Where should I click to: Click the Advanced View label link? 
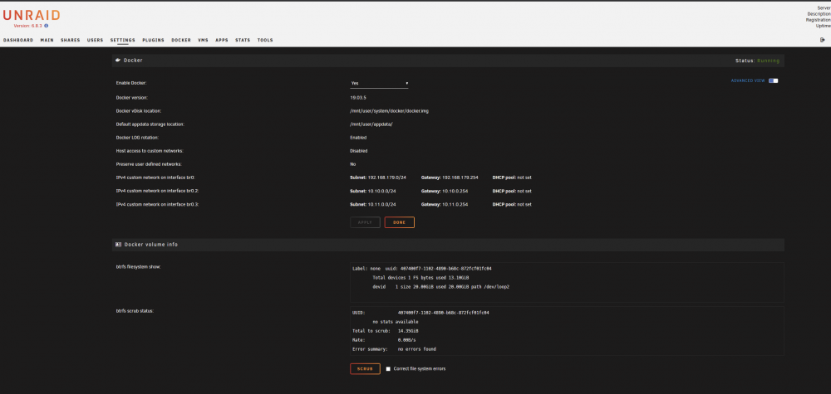tap(748, 81)
